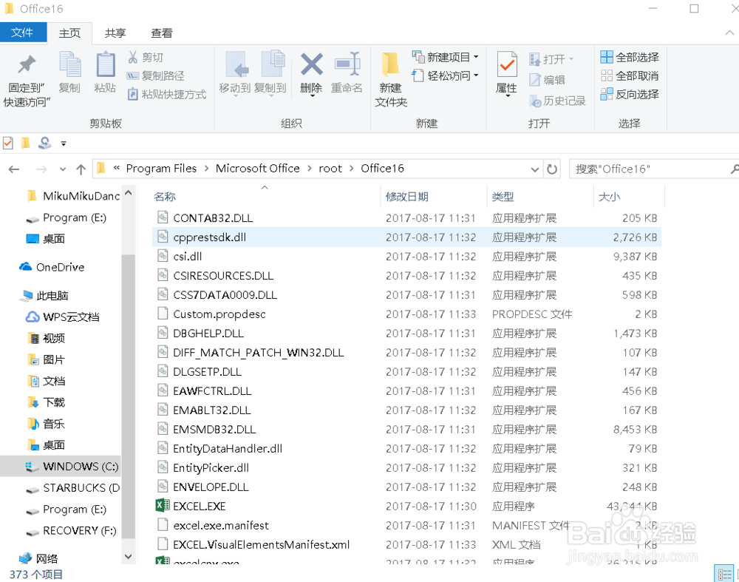Select file EntityDataHandler.dll
739x582 pixels.
pyautogui.click(x=408, y=449)
